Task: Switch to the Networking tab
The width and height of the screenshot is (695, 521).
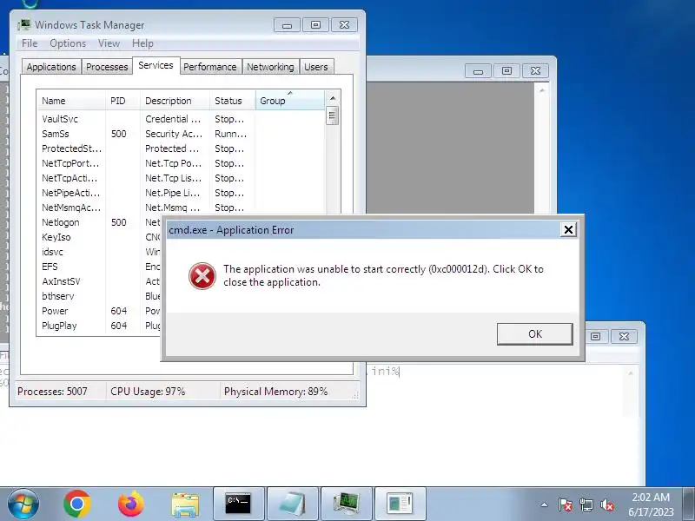Action: [x=270, y=67]
